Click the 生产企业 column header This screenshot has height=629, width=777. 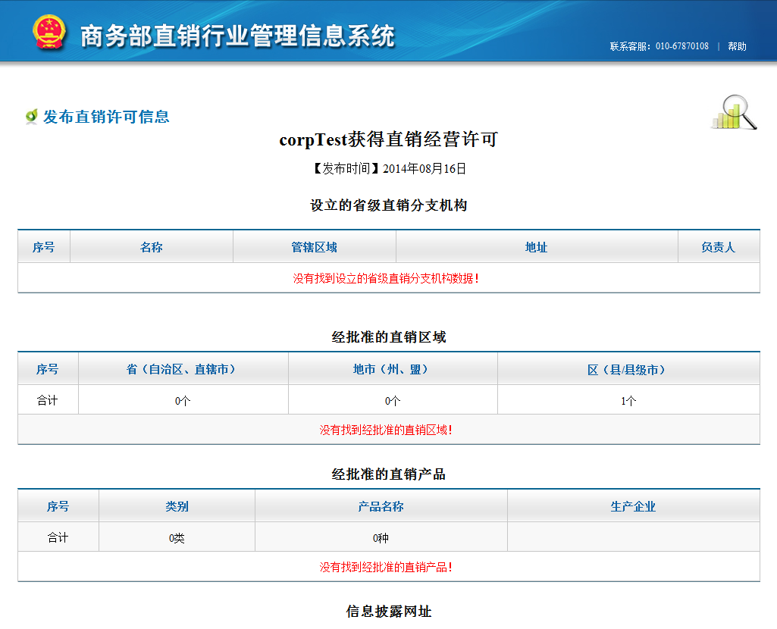tap(633, 506)
